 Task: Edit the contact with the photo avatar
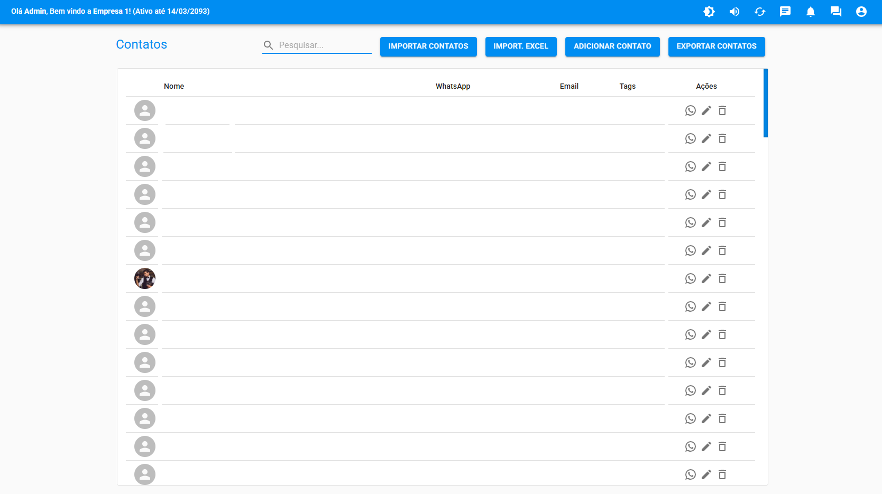pos(706,278)
